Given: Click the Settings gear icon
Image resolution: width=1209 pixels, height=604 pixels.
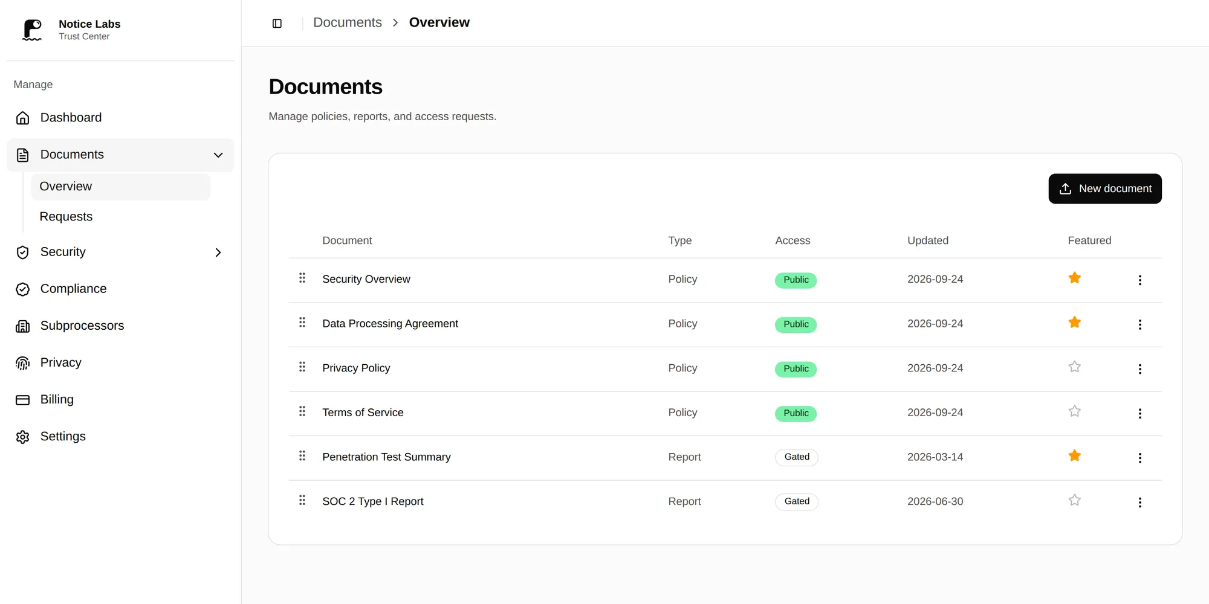Looking at the screenshot, I should pyautogui.click(x=23, y=437).
